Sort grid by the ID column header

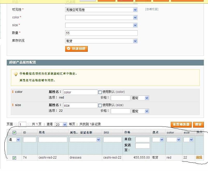coord(25,132)
